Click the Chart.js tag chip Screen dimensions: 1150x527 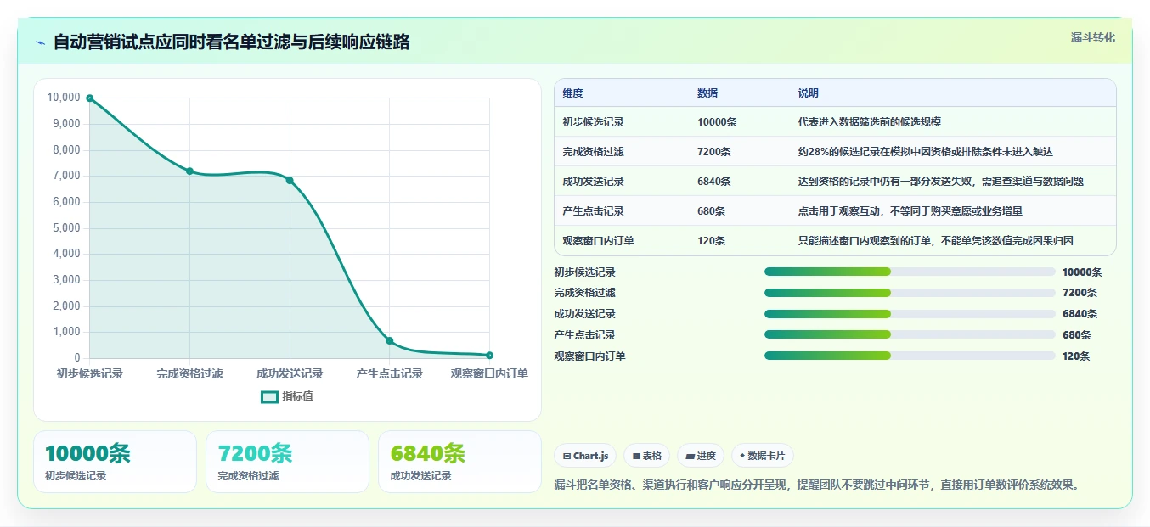pyautogui.click(x=585, y=456)
